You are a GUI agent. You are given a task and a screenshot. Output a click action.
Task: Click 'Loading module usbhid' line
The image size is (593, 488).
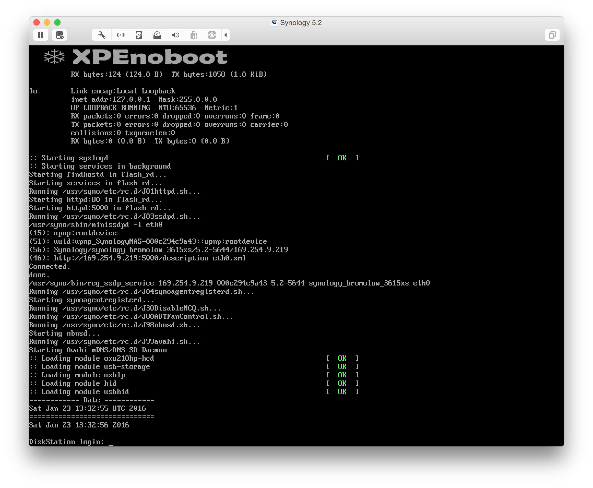tap(79, 392)
